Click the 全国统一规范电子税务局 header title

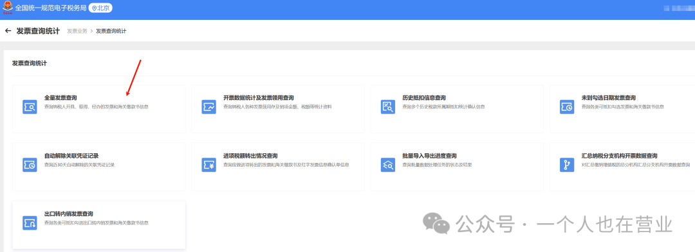point(51,8)
